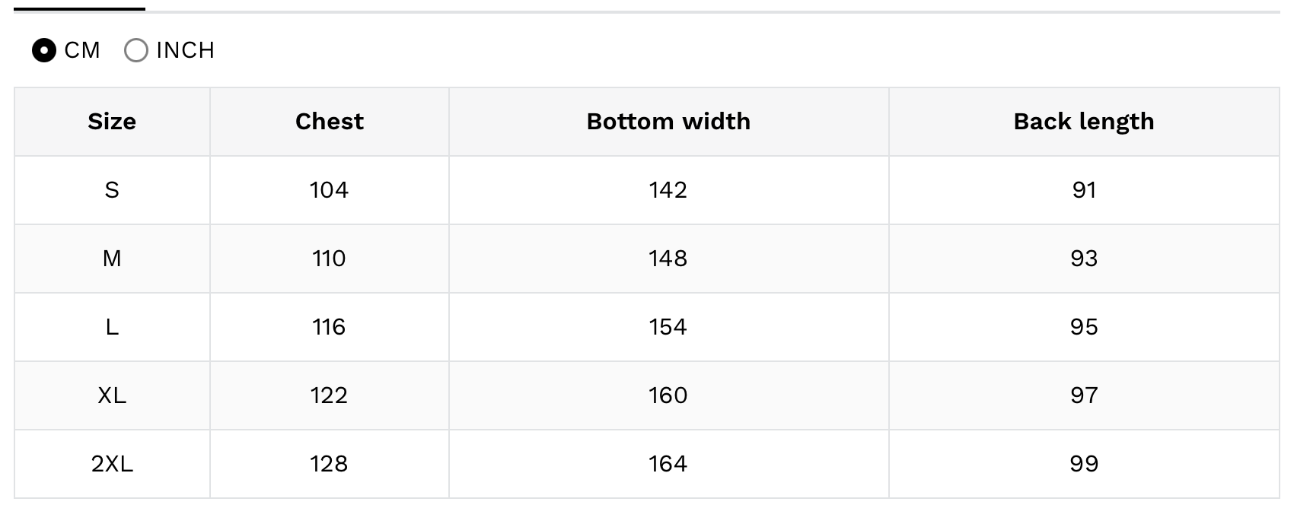Viewport: 1294px width, 508px height.
Task: Select the 2XL size row label
Action: click(112, 464)
